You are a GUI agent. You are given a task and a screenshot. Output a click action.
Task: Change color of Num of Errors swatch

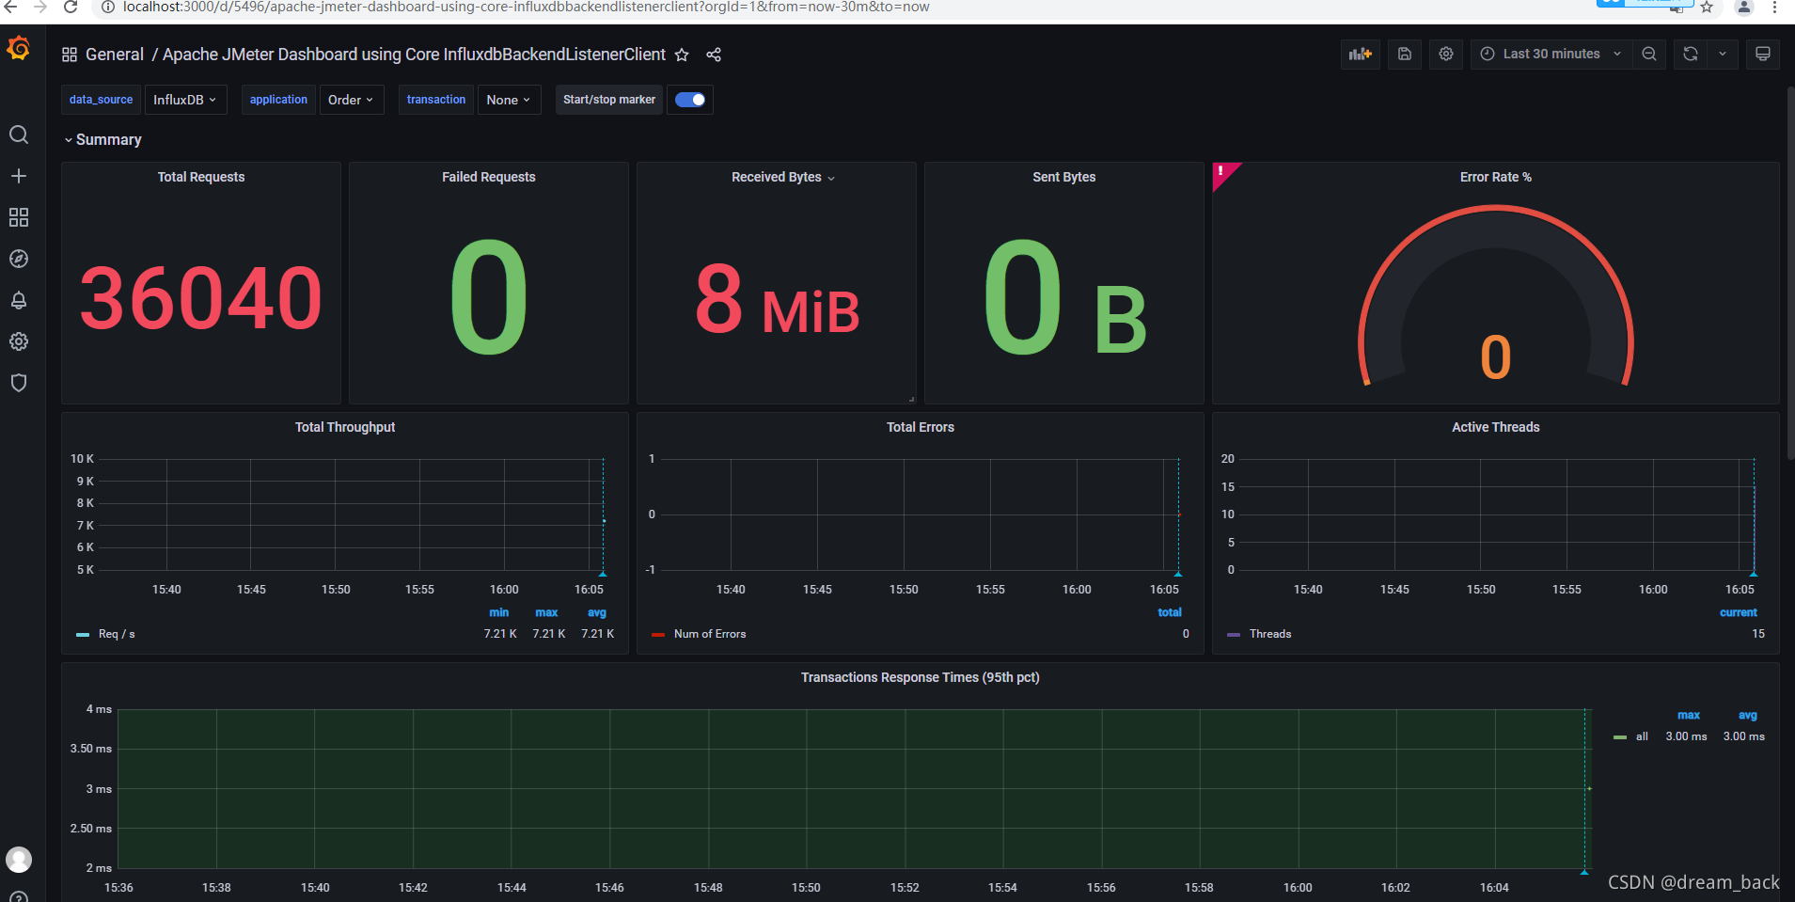coord(658,635)
